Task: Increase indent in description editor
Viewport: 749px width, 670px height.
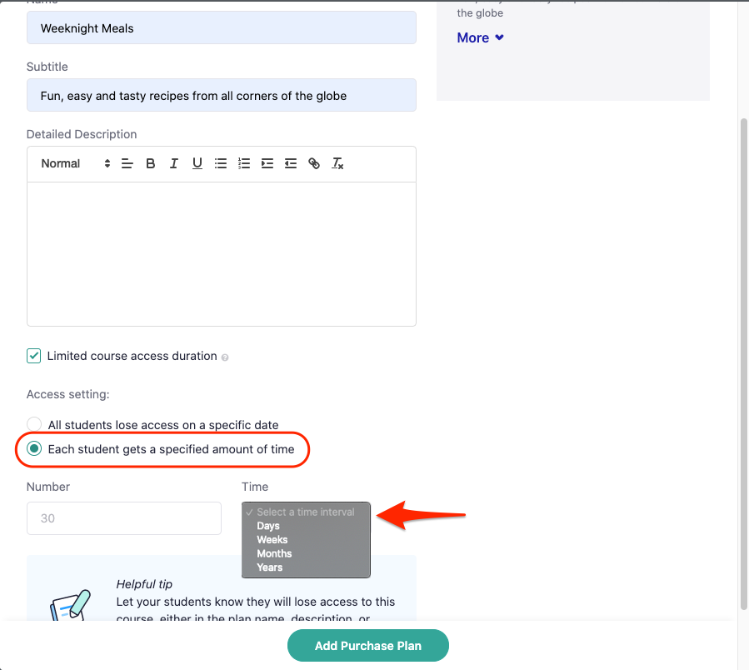Action: click(267, 164)
